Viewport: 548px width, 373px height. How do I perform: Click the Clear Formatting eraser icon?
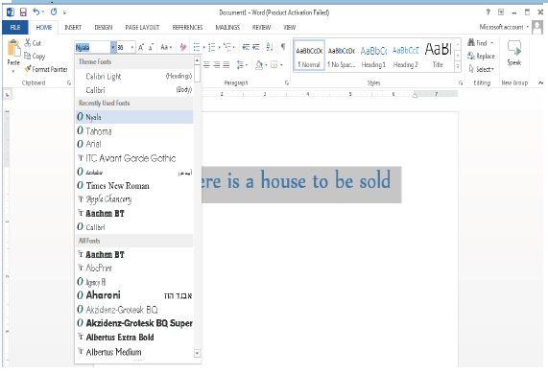point(182,47)
